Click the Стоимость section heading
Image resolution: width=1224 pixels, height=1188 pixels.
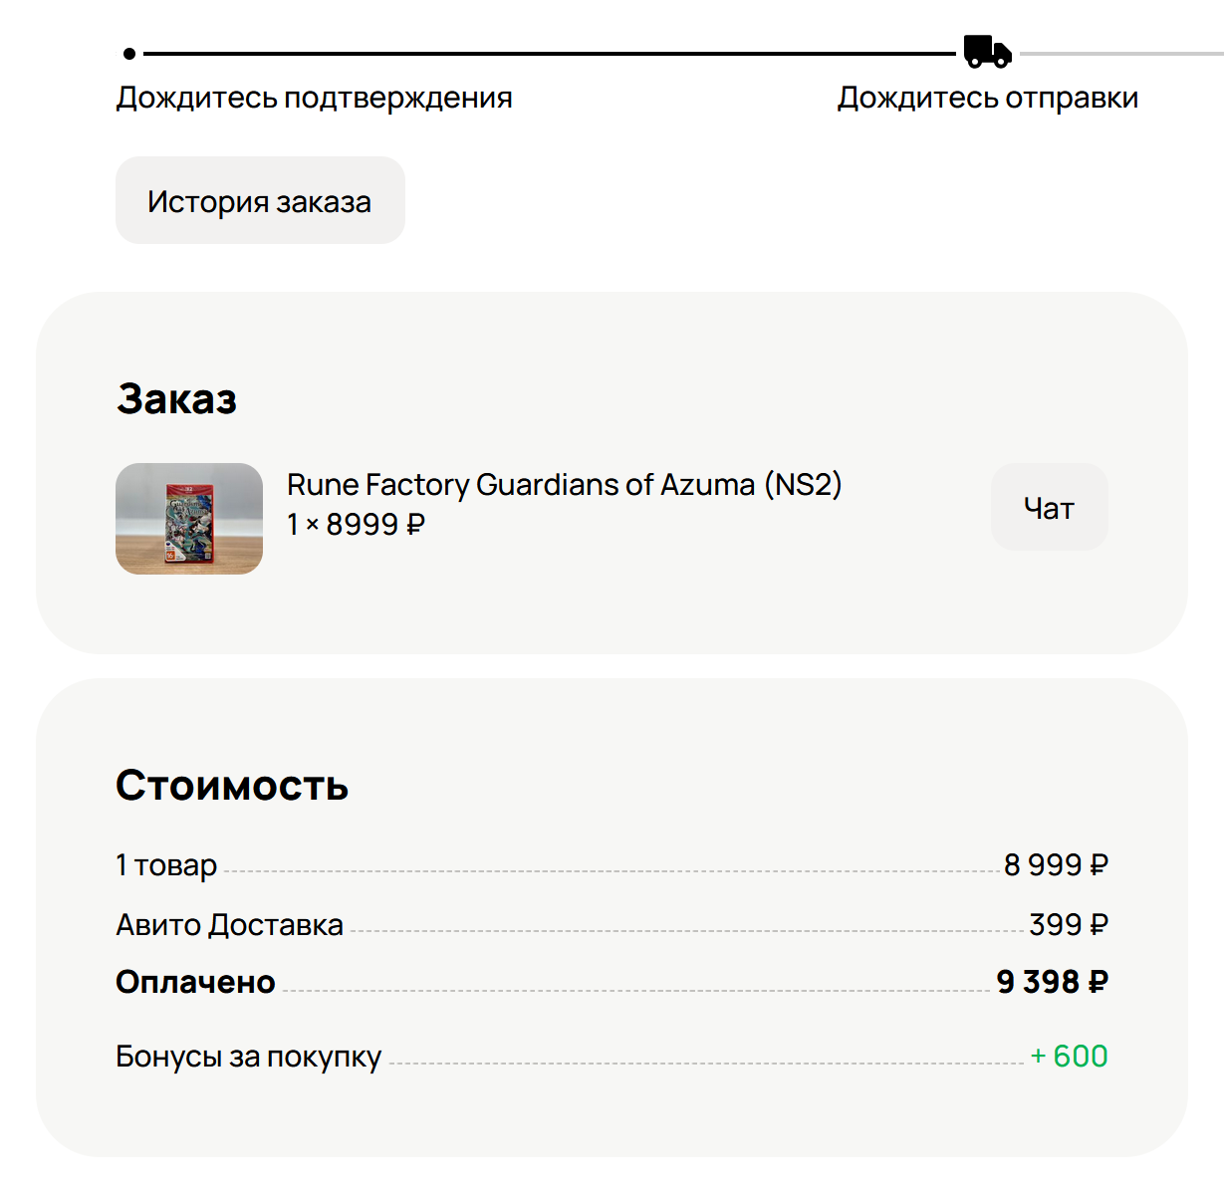coord(232,786)
